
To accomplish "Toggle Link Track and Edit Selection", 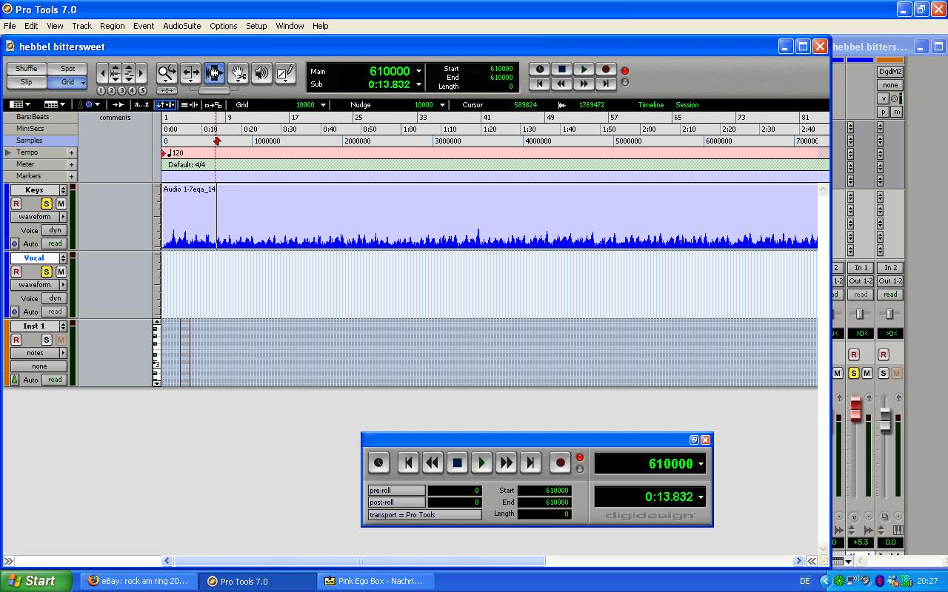I will 190,105.
